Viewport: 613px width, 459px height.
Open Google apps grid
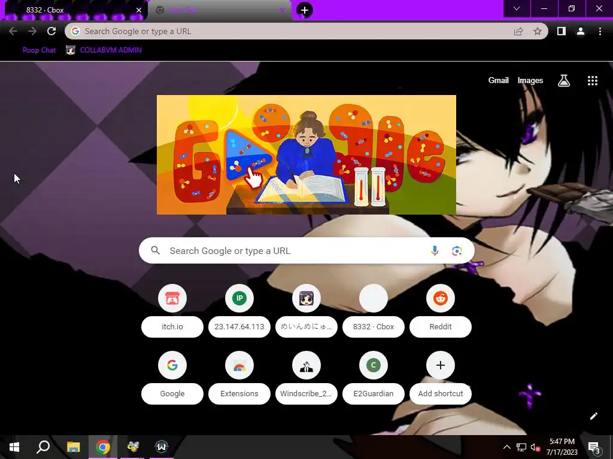point(592,81)
